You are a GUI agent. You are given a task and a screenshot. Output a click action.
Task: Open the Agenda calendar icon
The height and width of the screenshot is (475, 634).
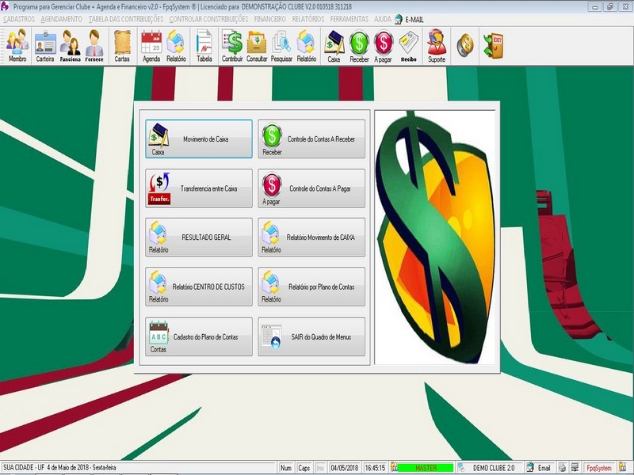151,46
